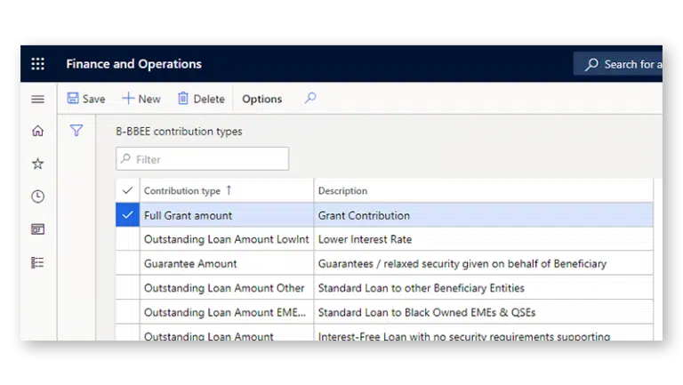Sort by the Contribution type column header

pos(182,190)
